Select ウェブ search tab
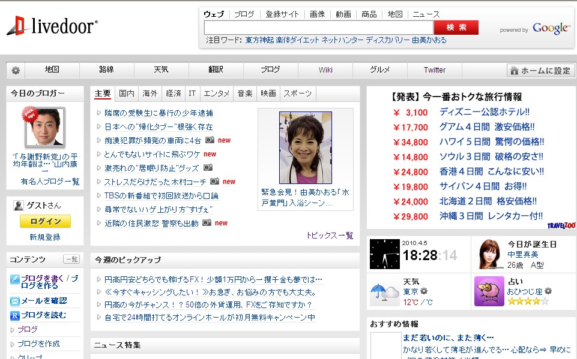Viewport: 577px width, 359px height. tap(214, 14)
